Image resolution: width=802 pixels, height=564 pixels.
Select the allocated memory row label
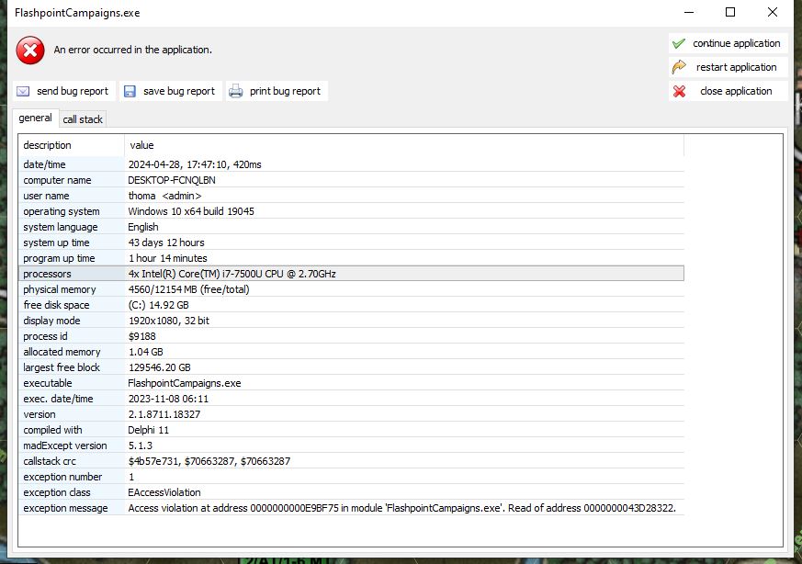pos(62,352)
